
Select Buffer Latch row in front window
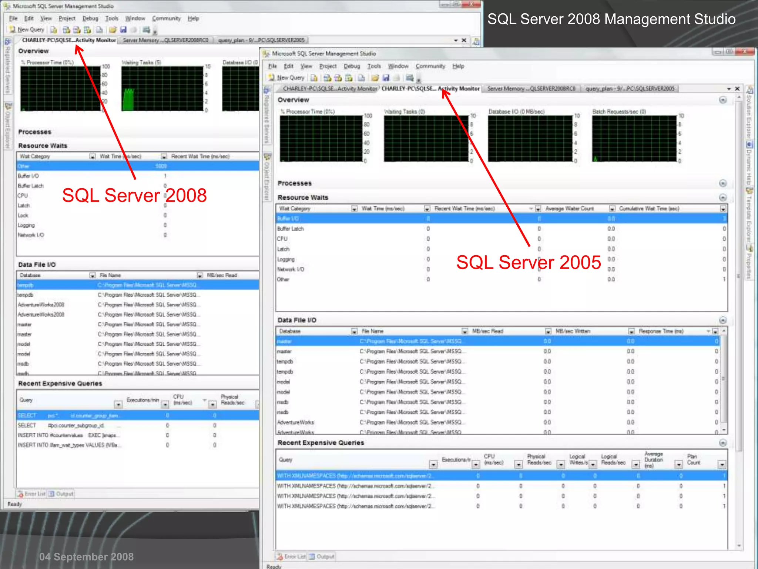(x=502, y=229)
